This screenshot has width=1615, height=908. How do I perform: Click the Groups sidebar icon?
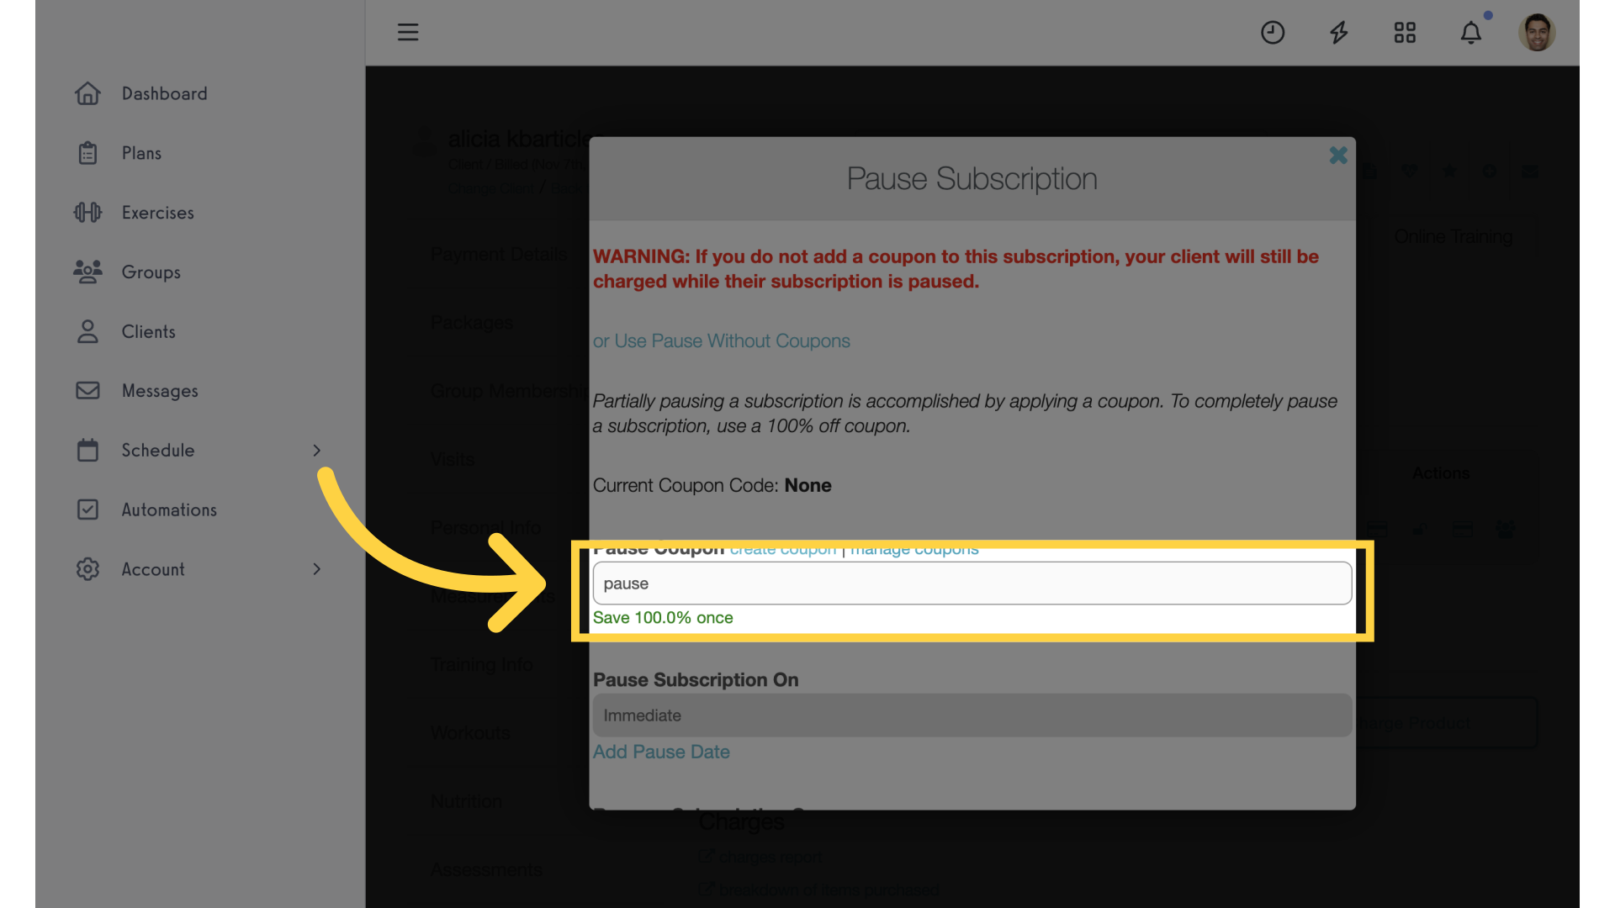(87, 272)
